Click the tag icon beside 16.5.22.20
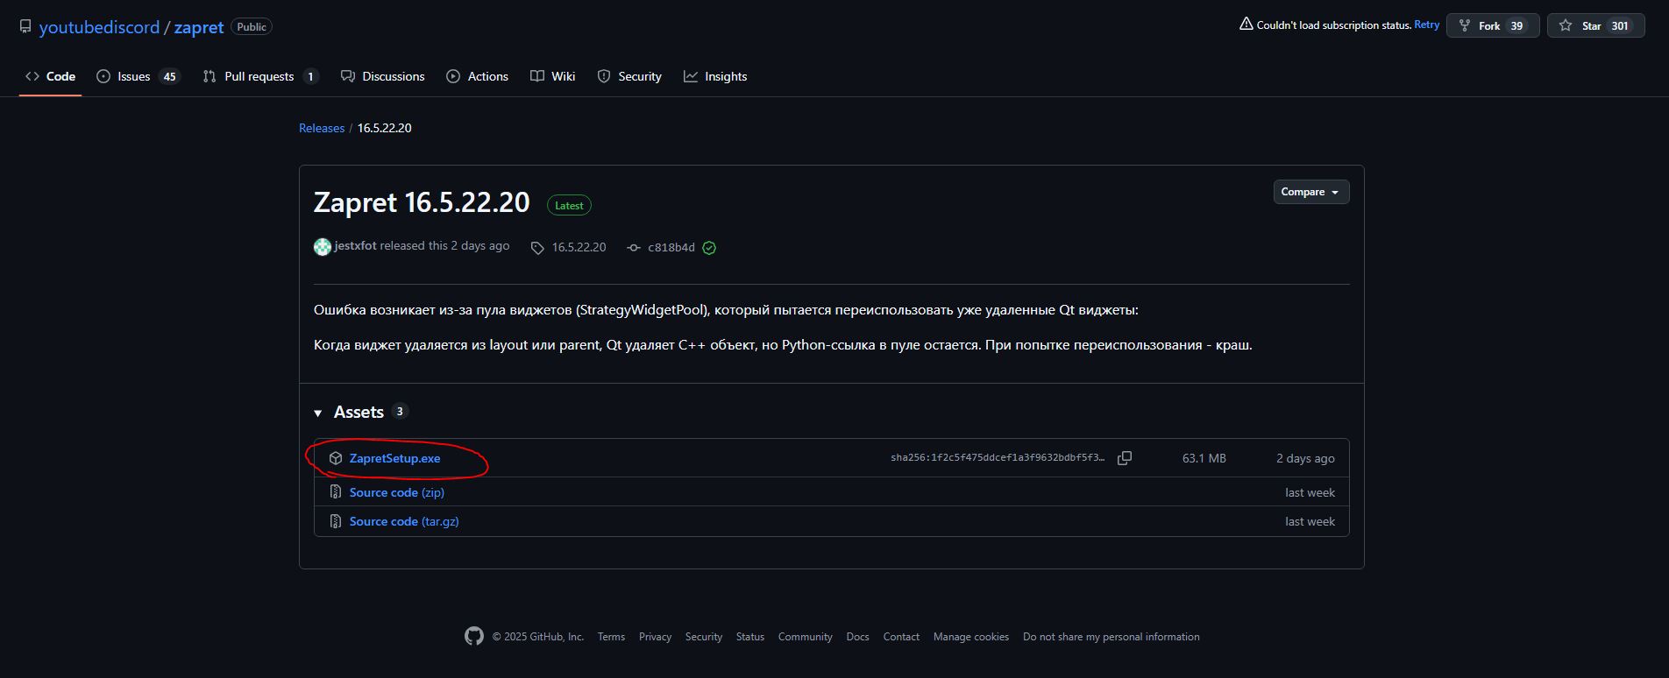This screenshot has height=678, width=1669. pos(537,248)
